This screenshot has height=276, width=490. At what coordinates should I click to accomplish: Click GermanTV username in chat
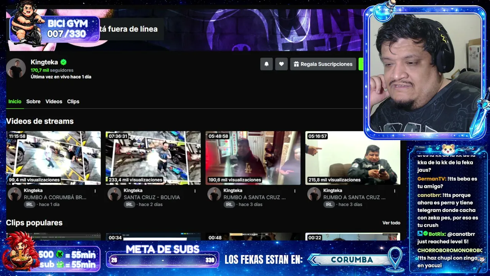tap(431, 179)
